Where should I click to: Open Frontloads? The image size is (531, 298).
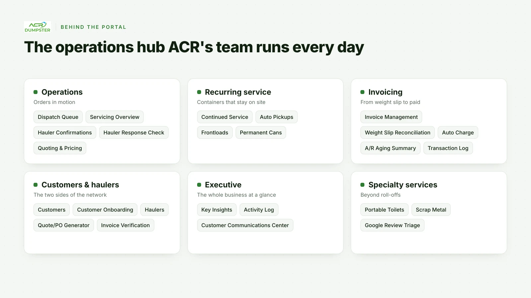215,132
